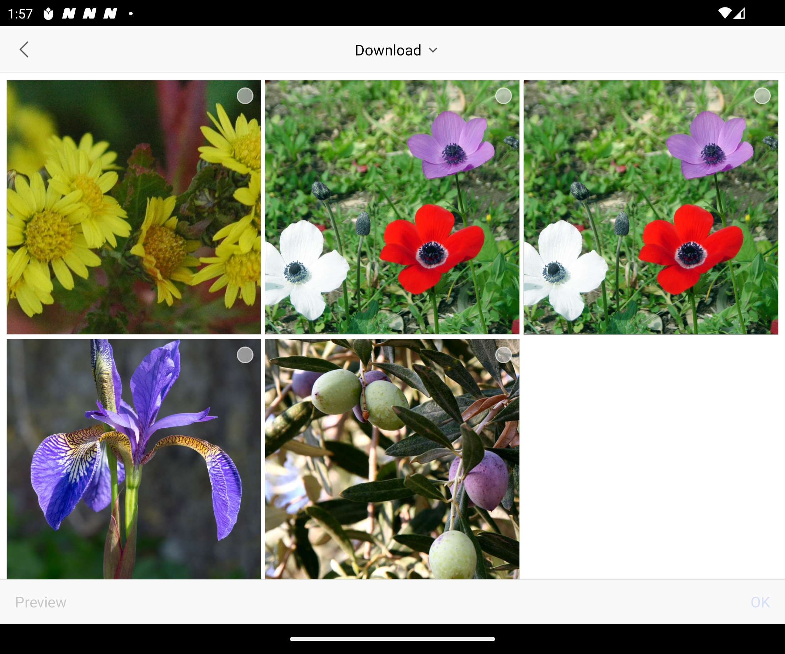Tap the third N notification icon
Image resolution: width=785 pixels, height=654 pixels.
click(x=110, y=14)
